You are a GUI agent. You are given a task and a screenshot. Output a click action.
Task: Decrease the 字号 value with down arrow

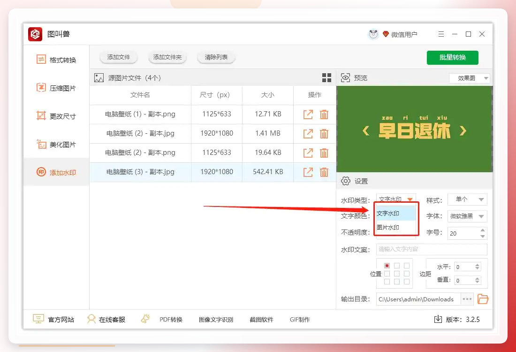[482, 236]
